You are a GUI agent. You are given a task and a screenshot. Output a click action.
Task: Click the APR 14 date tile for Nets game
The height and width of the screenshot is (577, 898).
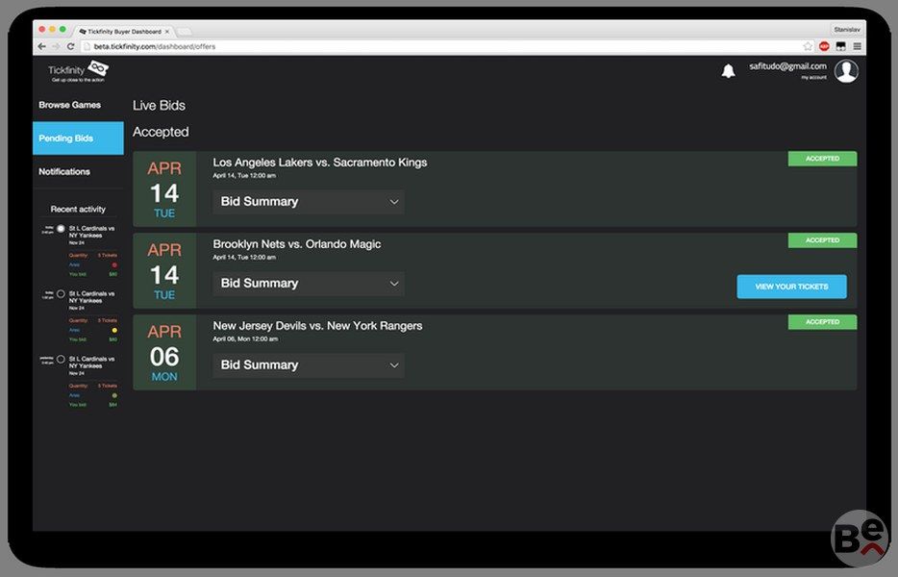click(x=164, y=271)
